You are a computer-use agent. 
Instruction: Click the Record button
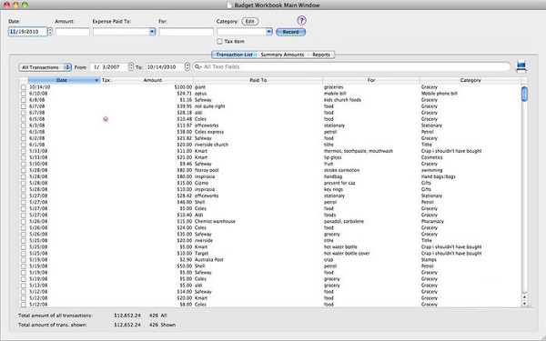pos(291,32)
